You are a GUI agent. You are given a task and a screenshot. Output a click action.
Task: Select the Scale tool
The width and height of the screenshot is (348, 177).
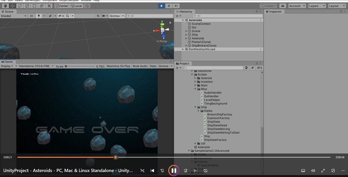point(27,6)
